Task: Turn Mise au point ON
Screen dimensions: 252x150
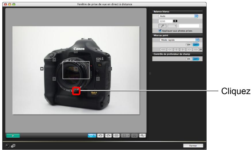Action: [x=189, y=45]
